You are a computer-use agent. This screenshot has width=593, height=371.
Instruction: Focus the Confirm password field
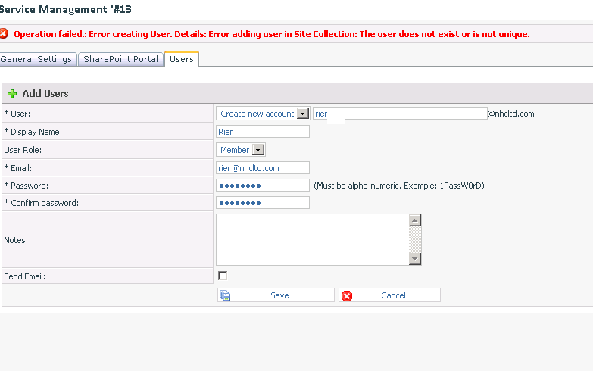point(263,203)
